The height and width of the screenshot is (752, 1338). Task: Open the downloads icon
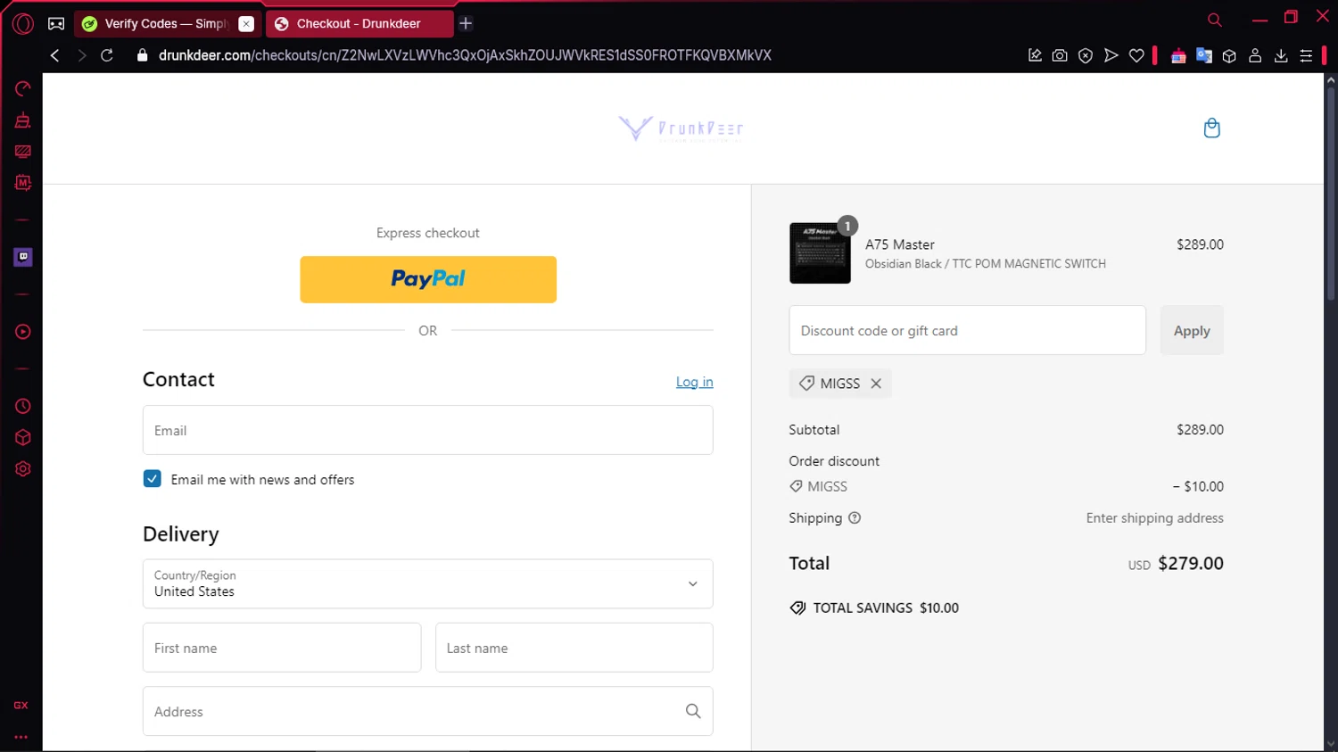[x=1281, y=55]
